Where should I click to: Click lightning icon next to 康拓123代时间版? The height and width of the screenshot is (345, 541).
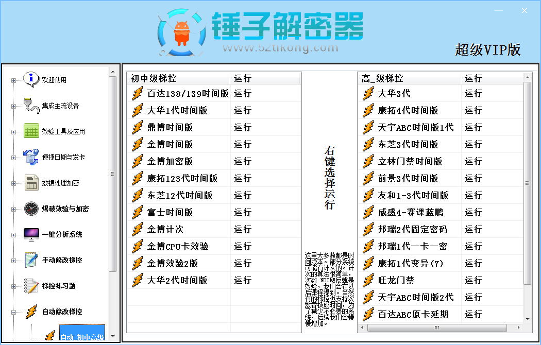click(138, 178)
